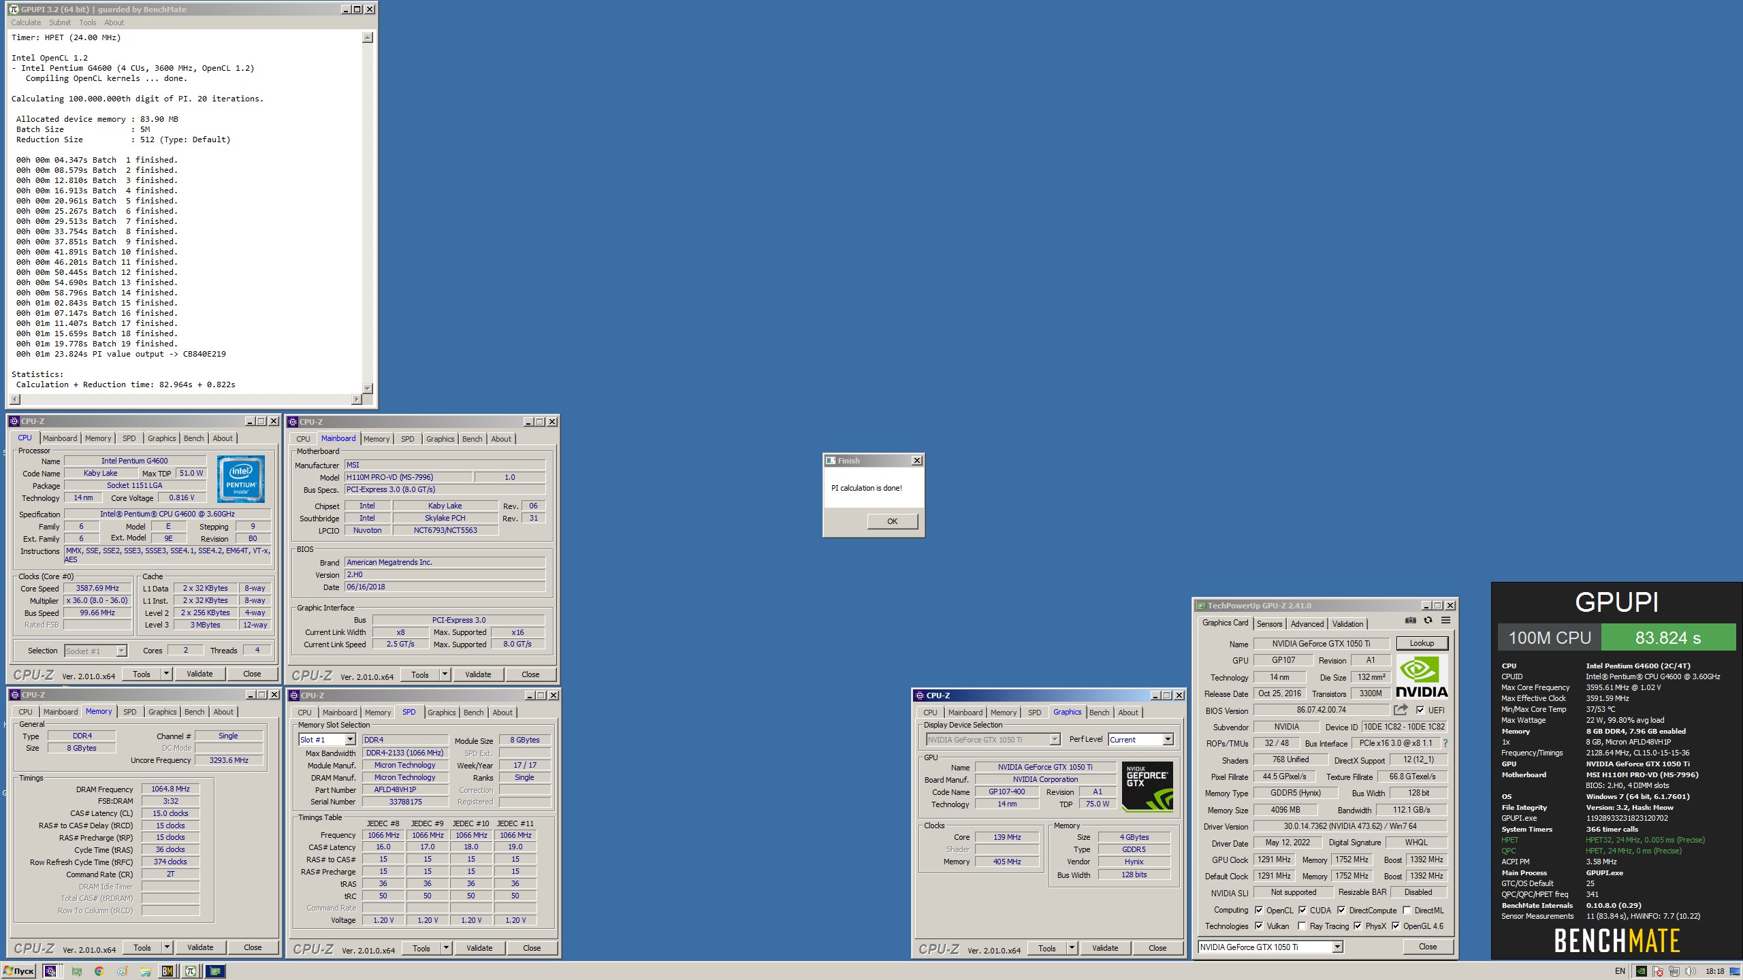The height and width of the screenshot is (980, 1743).
Task: Click the Intel Pentium logo in CPU-Z
Action: 241,479
